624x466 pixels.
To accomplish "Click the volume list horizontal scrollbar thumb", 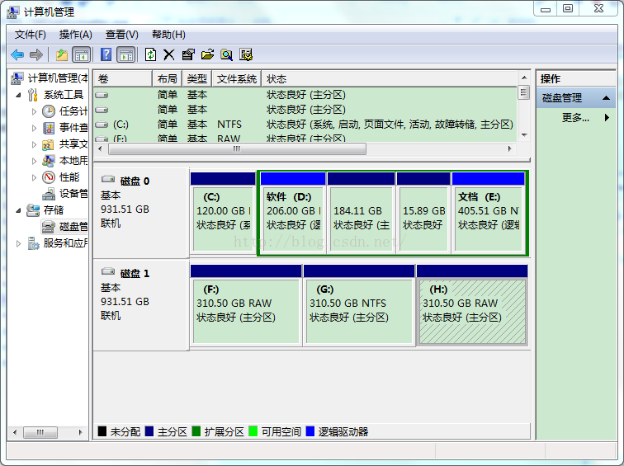I will coord(237,148).
